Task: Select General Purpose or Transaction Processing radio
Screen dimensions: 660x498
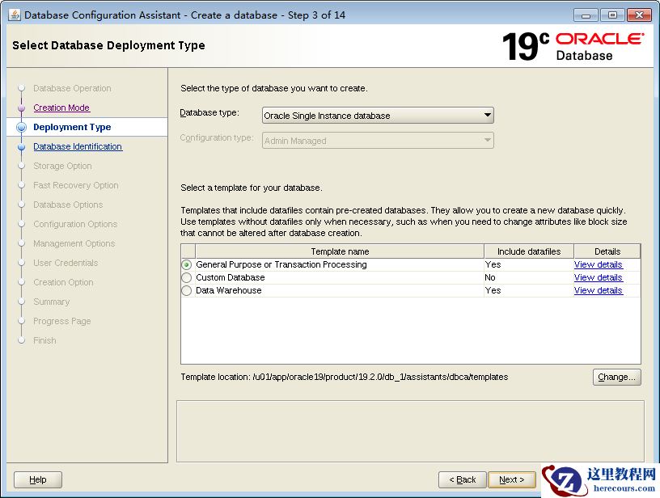Action: (x=187, y=265)
